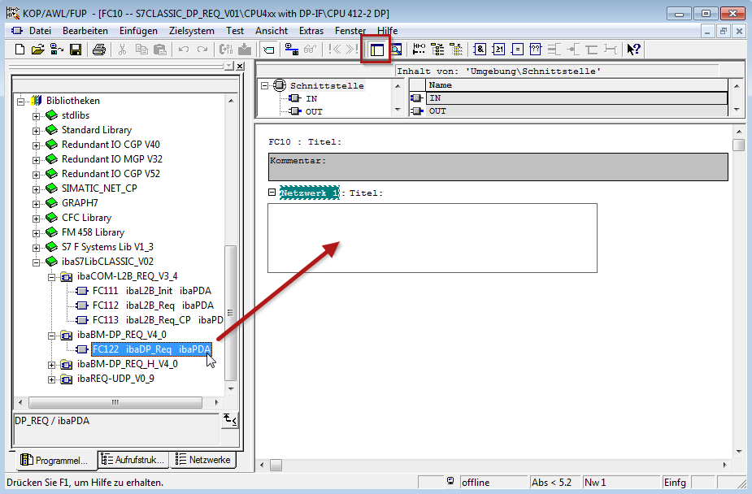
Task: Switch to the Aufrufstruktur tab
Action: pos(133,460)
